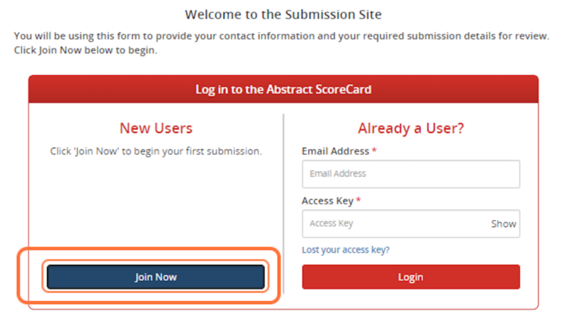Click the Join Now button
The width and height of the screenshot is (561, 313).
tap(156, 277)
